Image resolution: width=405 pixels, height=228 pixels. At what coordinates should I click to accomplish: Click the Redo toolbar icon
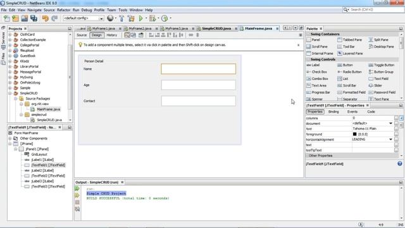tap(54, 18)
